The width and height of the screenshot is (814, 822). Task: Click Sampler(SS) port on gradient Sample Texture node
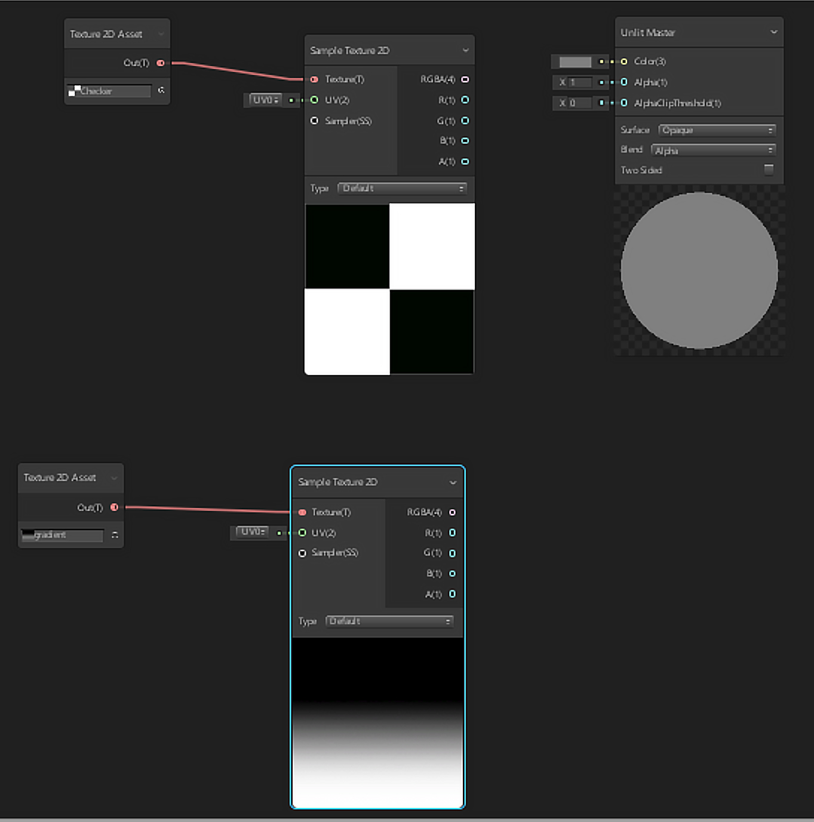(302, 553)
